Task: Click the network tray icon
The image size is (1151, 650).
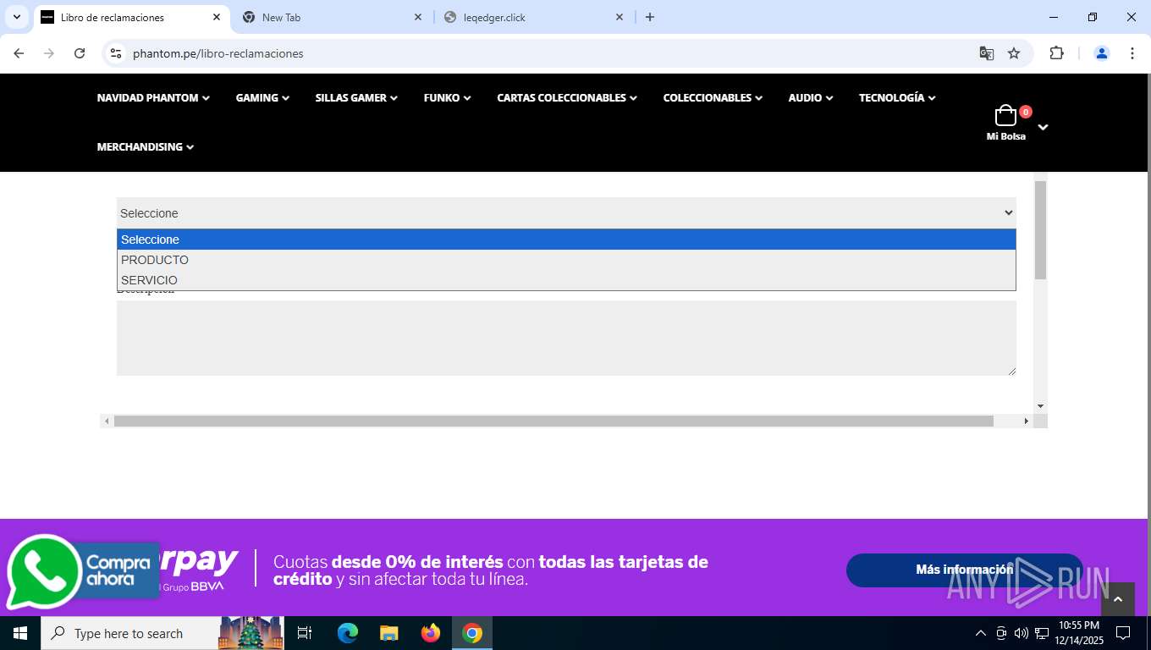Action: pos(1042,633)
